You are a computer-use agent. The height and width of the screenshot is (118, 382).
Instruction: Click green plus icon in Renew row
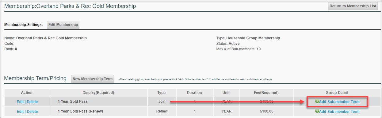tap(317, 111)
